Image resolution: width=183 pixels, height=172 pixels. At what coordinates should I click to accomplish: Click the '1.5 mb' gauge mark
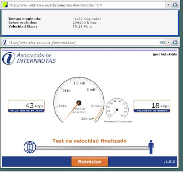point(79,83)
